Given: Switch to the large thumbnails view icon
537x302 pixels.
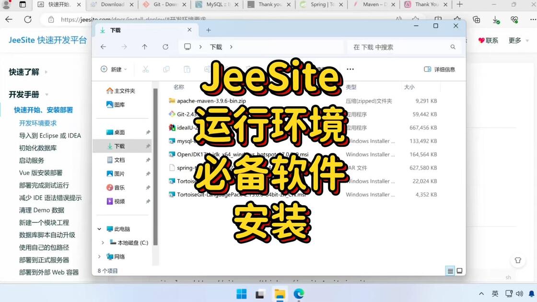Looking at the screenshot, I should point(460,271).
